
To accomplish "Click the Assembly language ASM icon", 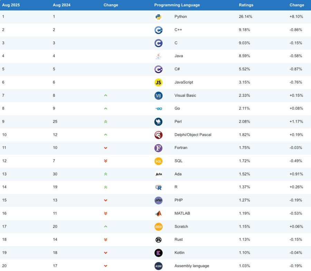I will [x=158, y=266].
